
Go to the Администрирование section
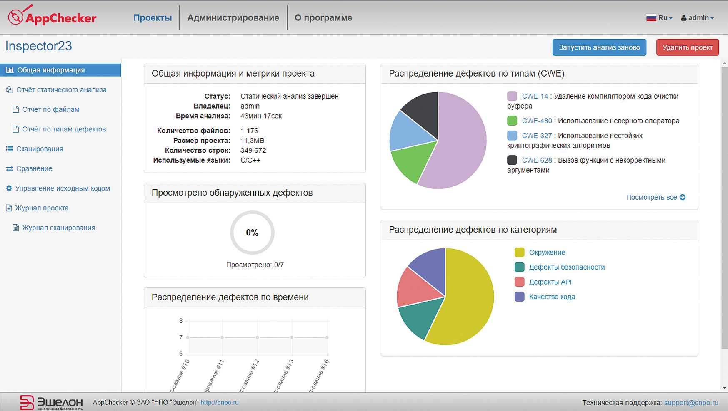coord(233,18)
